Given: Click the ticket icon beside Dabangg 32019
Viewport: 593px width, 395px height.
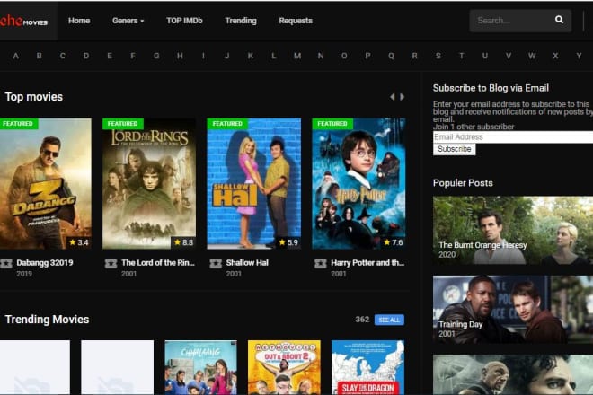Looking at the screenshot, I should tap(6, 263).
